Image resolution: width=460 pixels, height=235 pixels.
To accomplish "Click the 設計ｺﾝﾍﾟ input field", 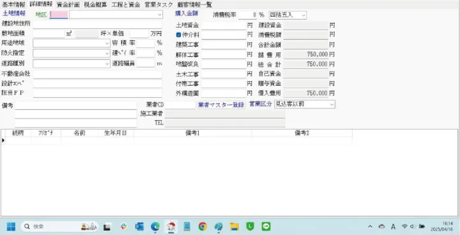I will coord(97,84).
